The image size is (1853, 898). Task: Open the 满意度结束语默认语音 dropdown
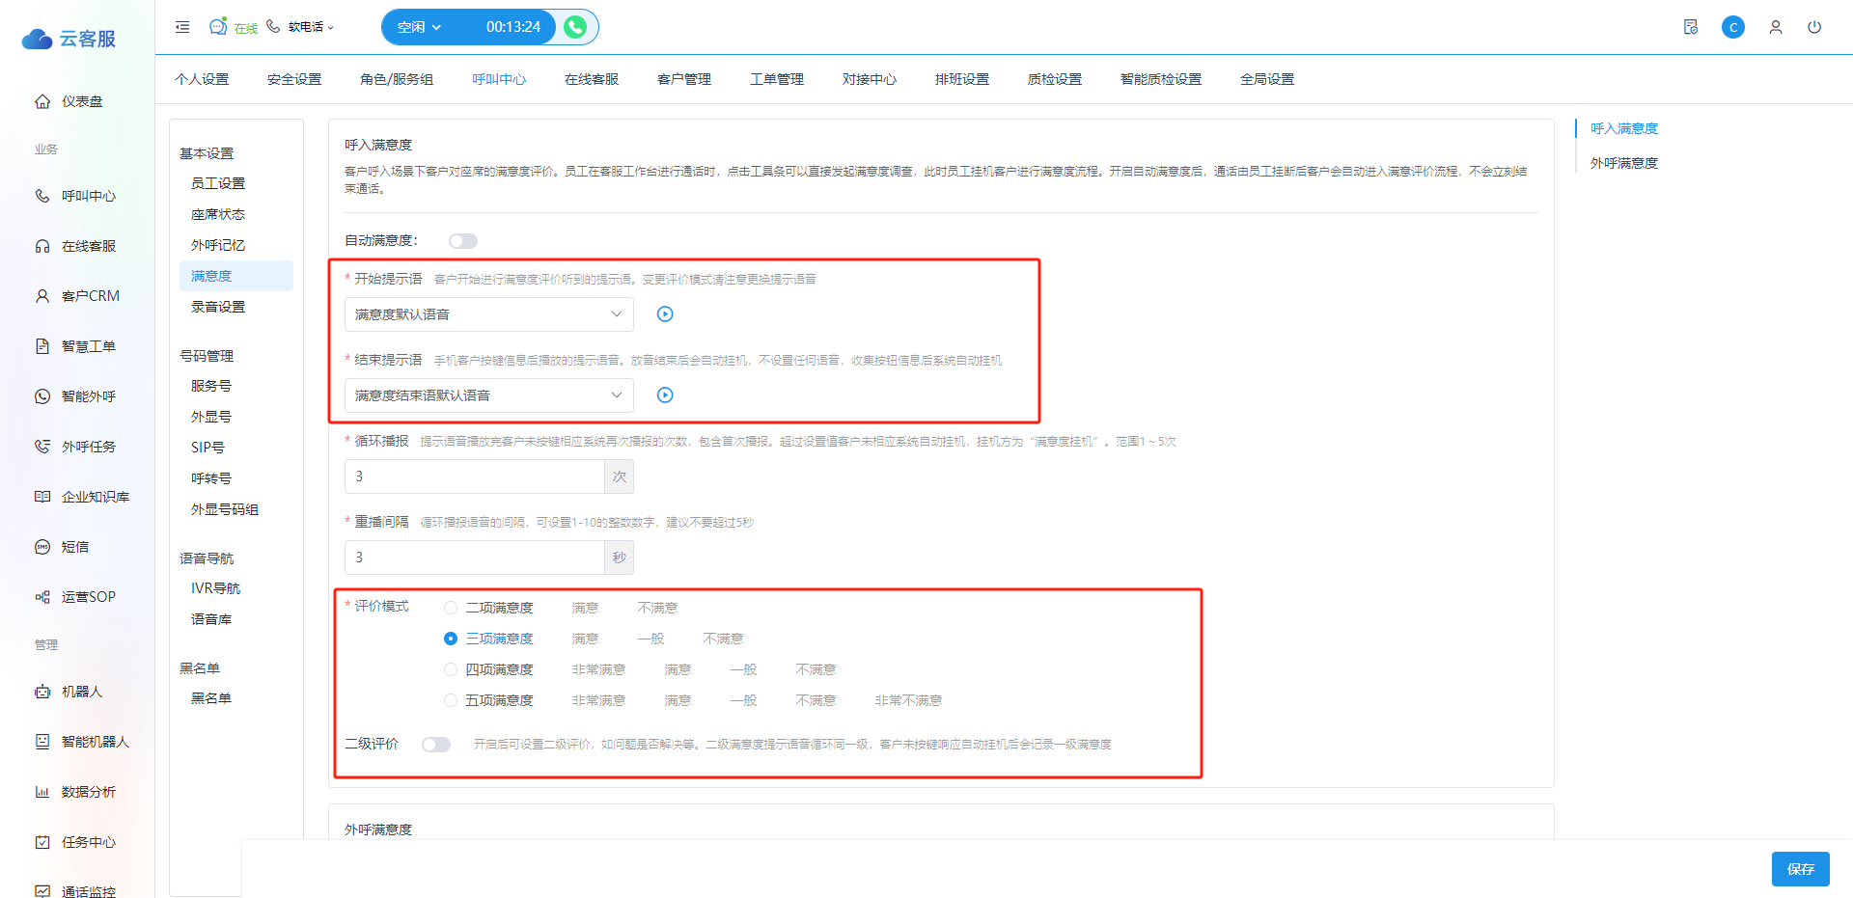click(x=489, y=395)
